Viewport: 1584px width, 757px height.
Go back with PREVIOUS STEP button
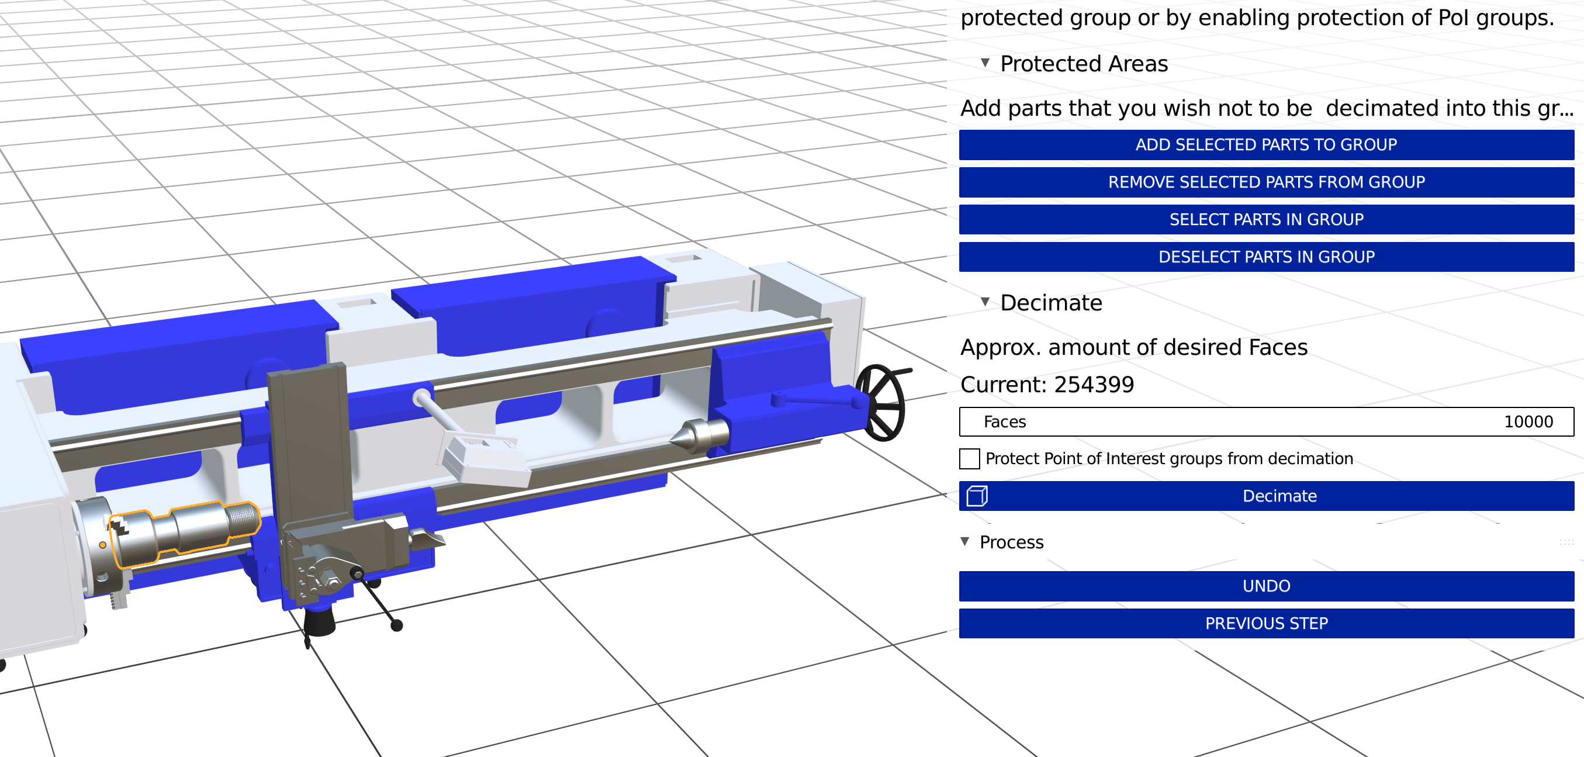(x=1266, y=624)
